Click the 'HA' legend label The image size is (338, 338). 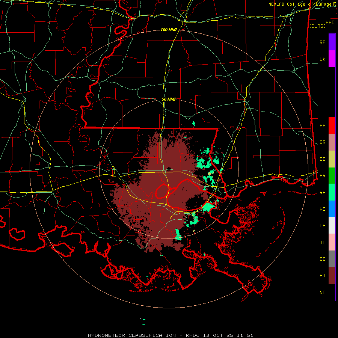coord(322,126)
